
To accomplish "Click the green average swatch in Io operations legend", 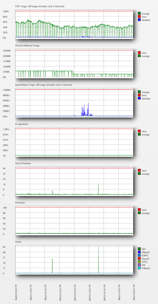I will 139,134.
